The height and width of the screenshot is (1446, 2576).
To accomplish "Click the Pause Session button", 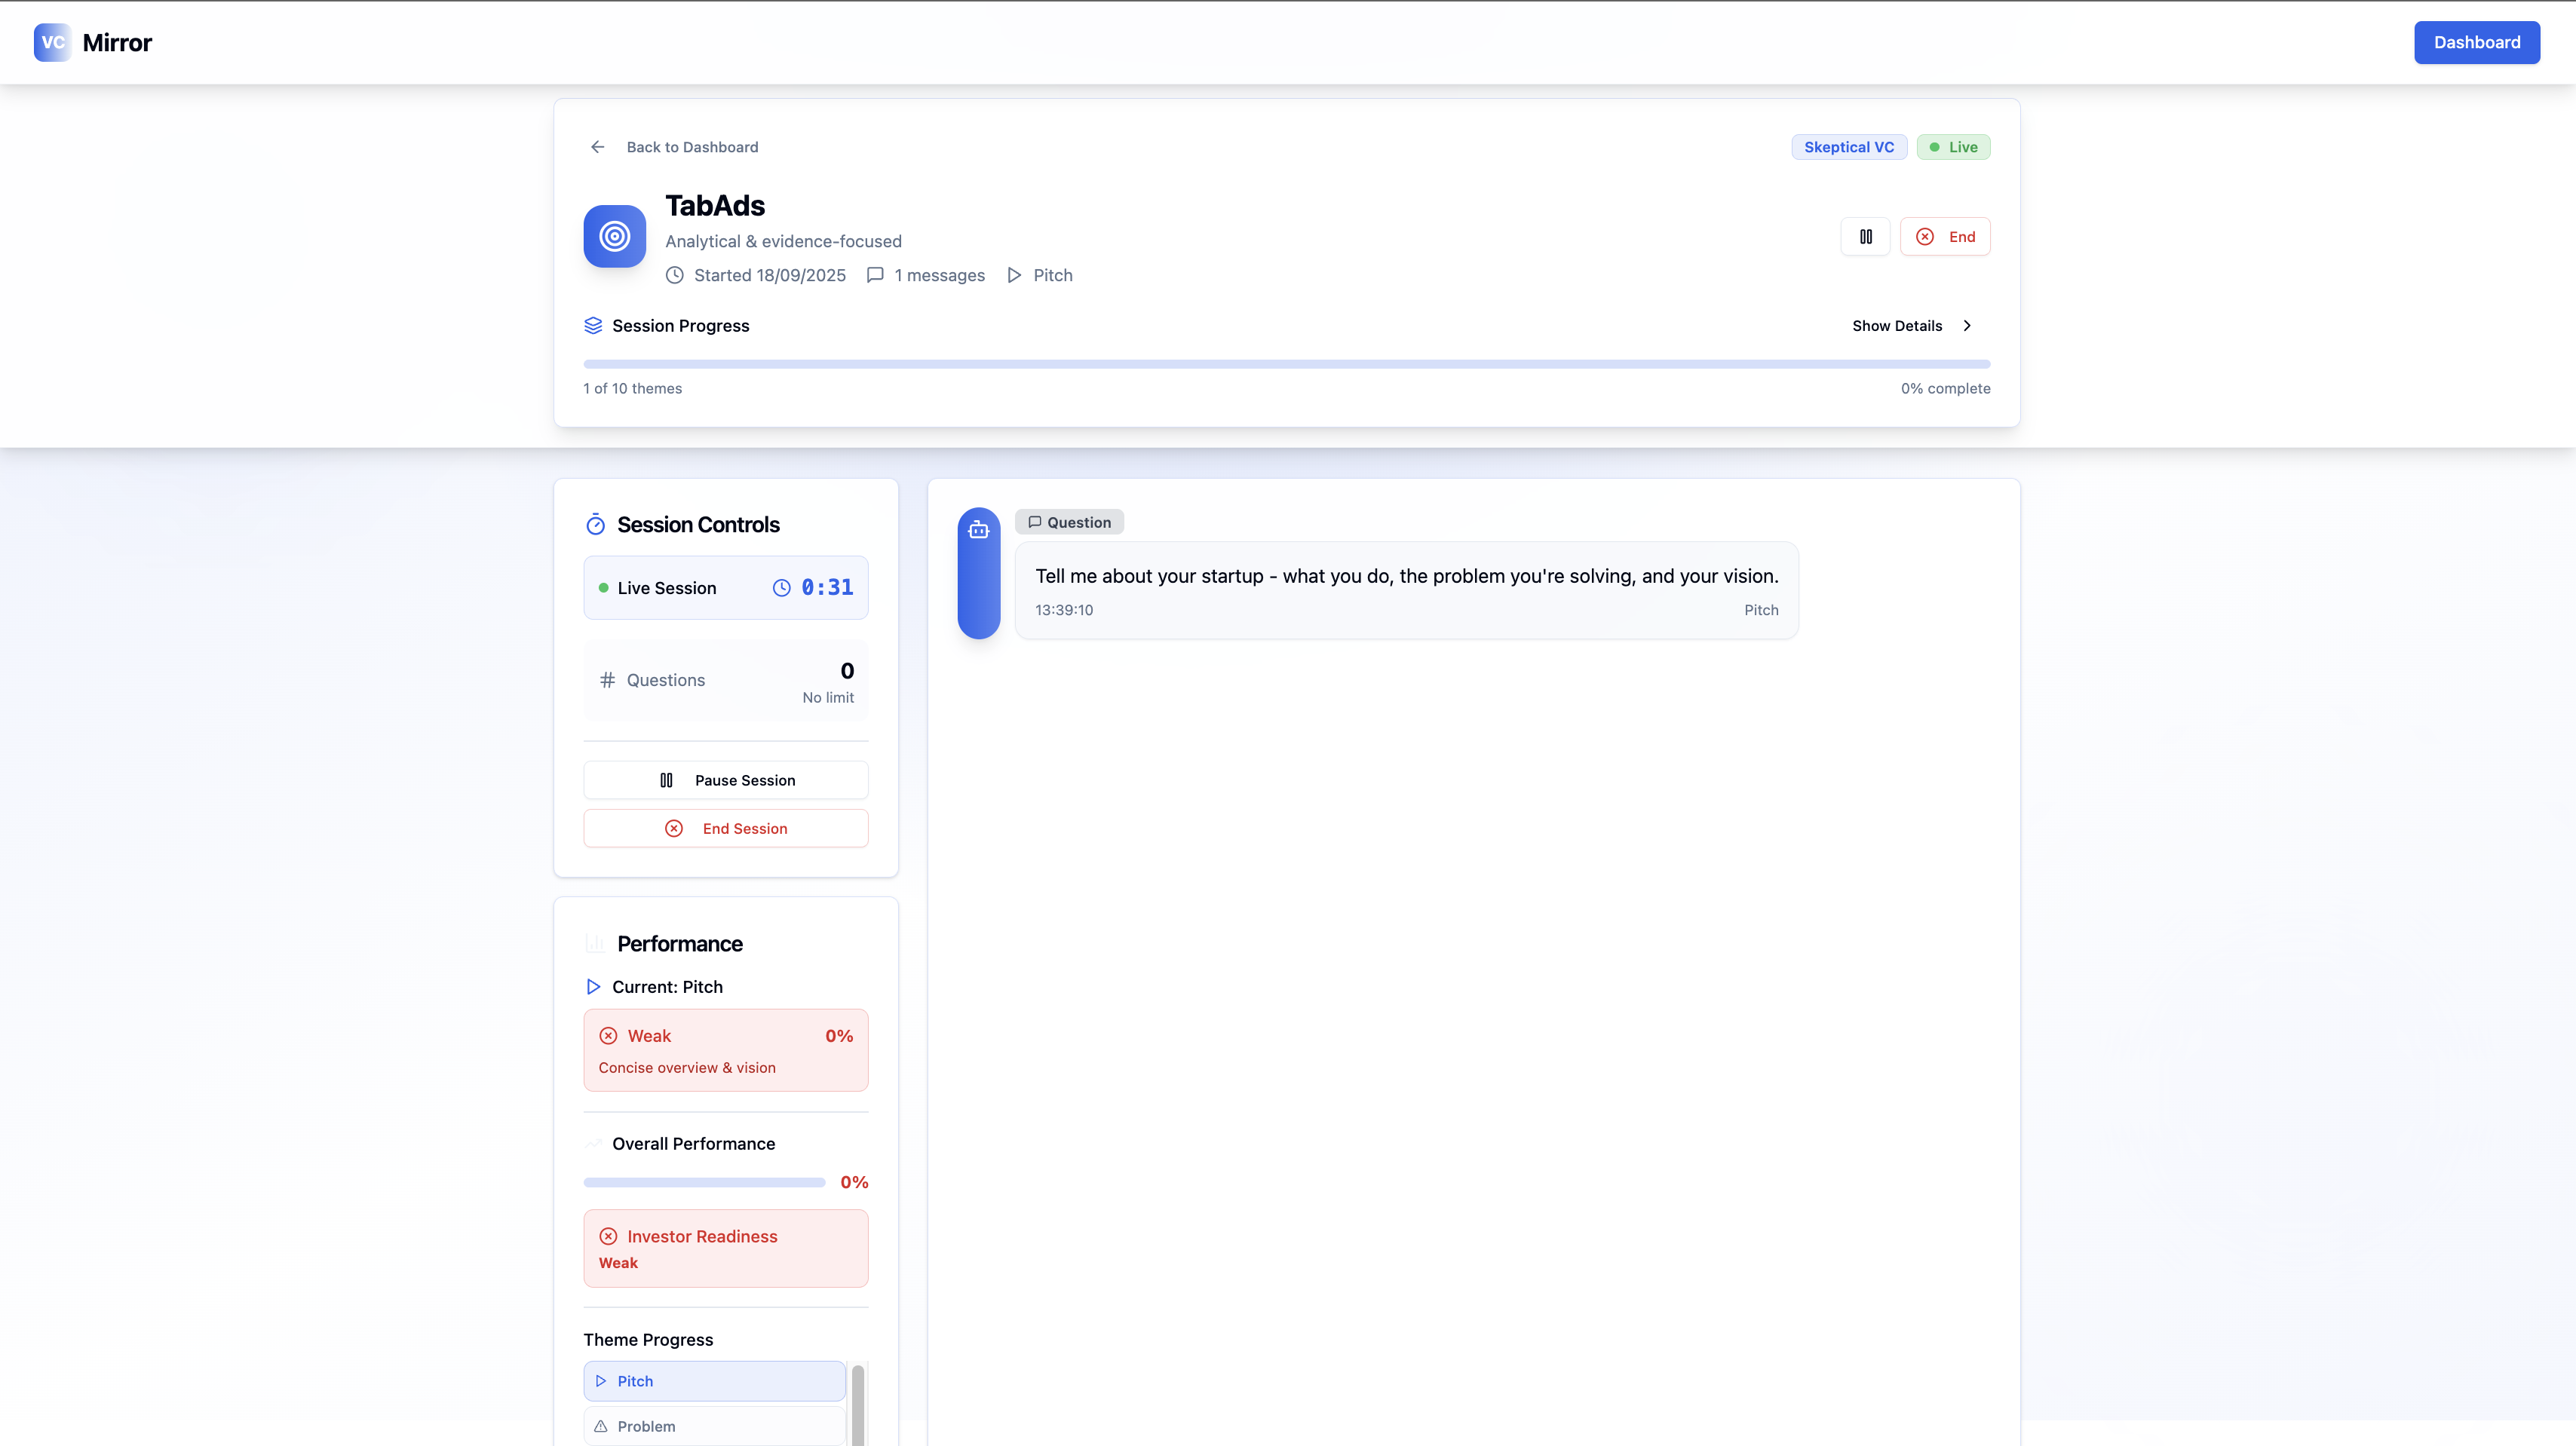I will [x=725, y=780].
